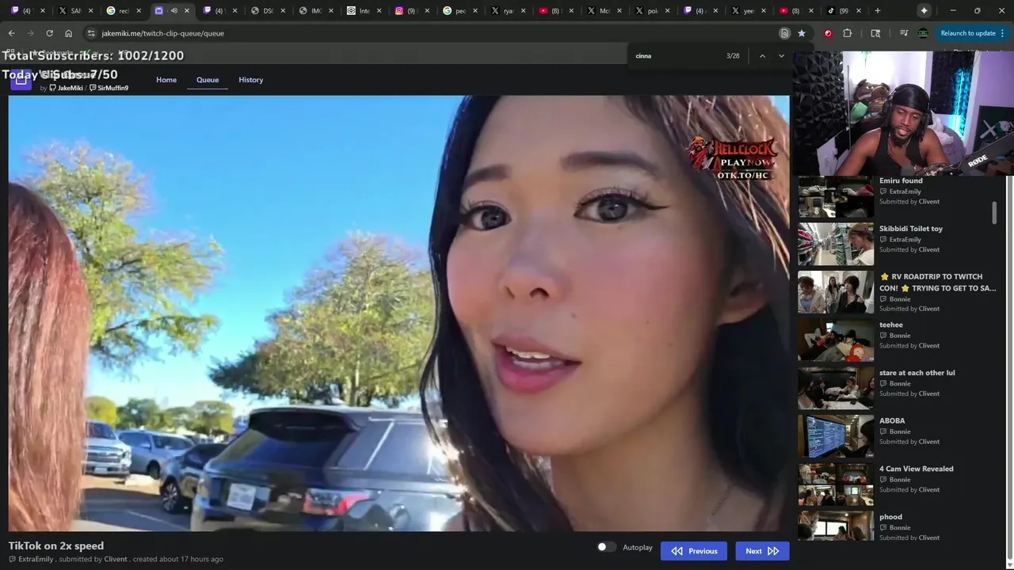Click the page reader icon in address bar
The width and height of the screenshot is (1014, 570).
coord(784,33)
